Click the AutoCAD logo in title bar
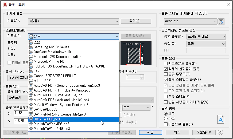The width and height of the screenshot is (233, 139). coord(5,5)
